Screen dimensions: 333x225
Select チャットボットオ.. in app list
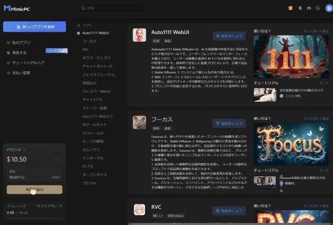98,66
